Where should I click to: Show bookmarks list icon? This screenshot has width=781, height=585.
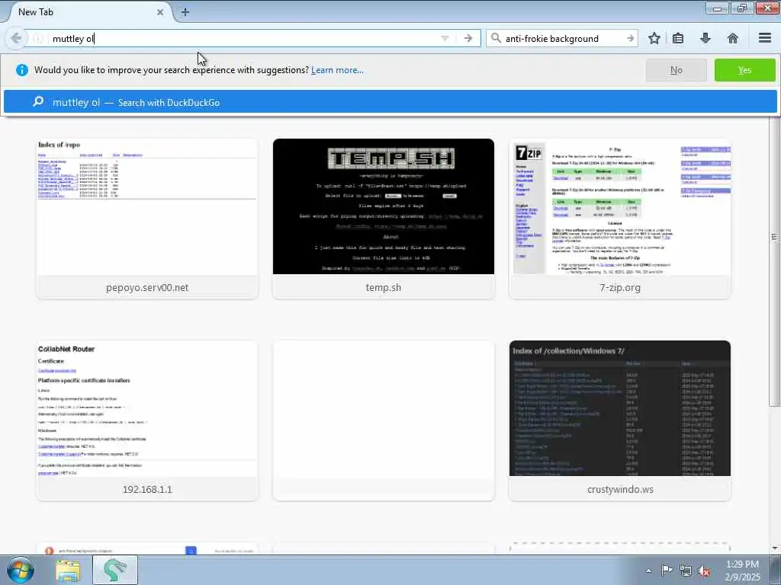678,38
